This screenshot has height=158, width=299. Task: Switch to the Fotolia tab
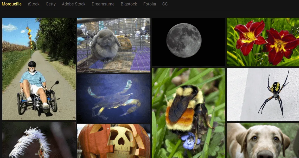pos(150,4)
